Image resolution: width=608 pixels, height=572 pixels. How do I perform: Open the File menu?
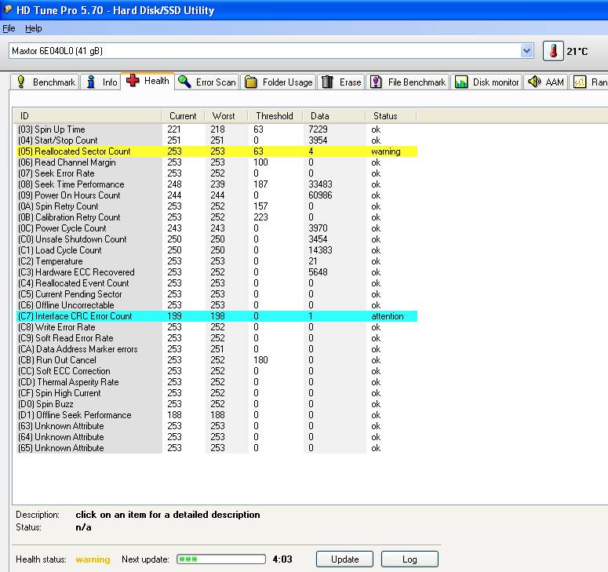[x=9, y=28]
